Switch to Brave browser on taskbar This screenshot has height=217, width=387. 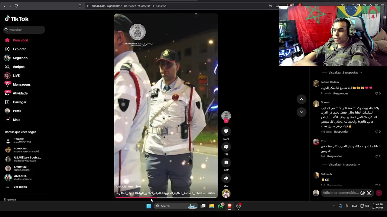[229, 206]
